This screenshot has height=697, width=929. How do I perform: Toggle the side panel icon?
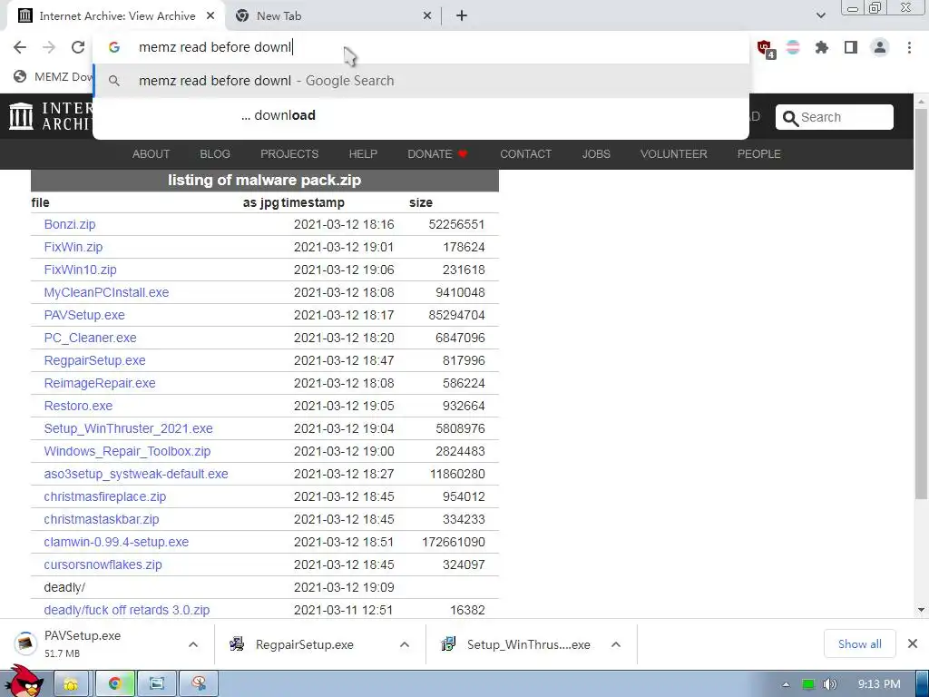pyautogui.click(x=851, y=47)
